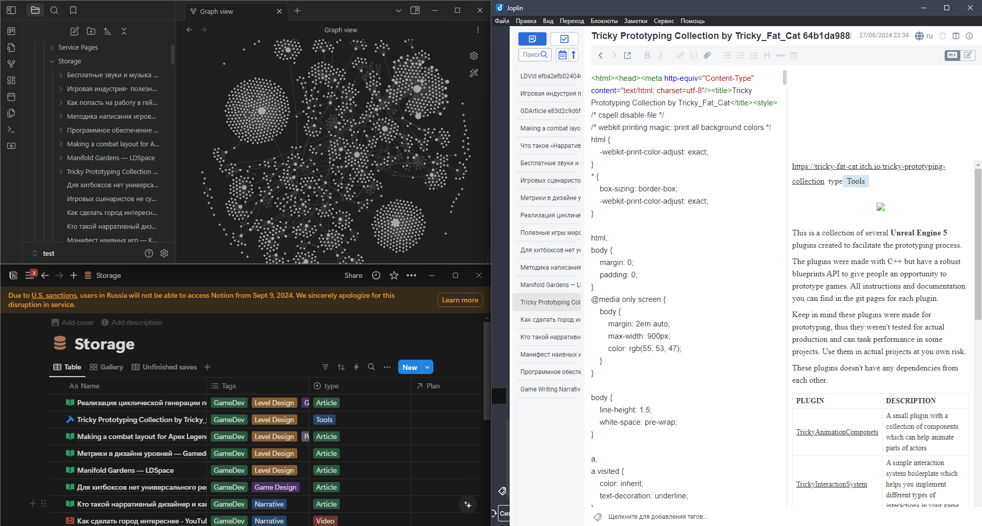This screenshot has height=526, width=982.
Task: Create new note in Obsidian explorer
Action: pos(74,31)
